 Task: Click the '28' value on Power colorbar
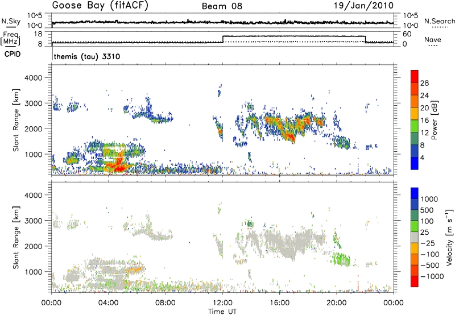point(424,83)
